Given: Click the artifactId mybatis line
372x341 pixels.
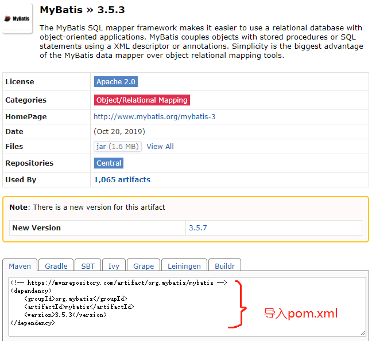Looking at the screenshot, I should coord(79,307).
